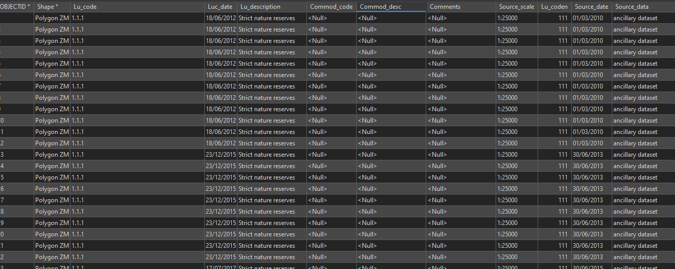Click the first '23/12/2015' Luc_date cell
This screenshot has height=269, width=675.
[221, 155]
